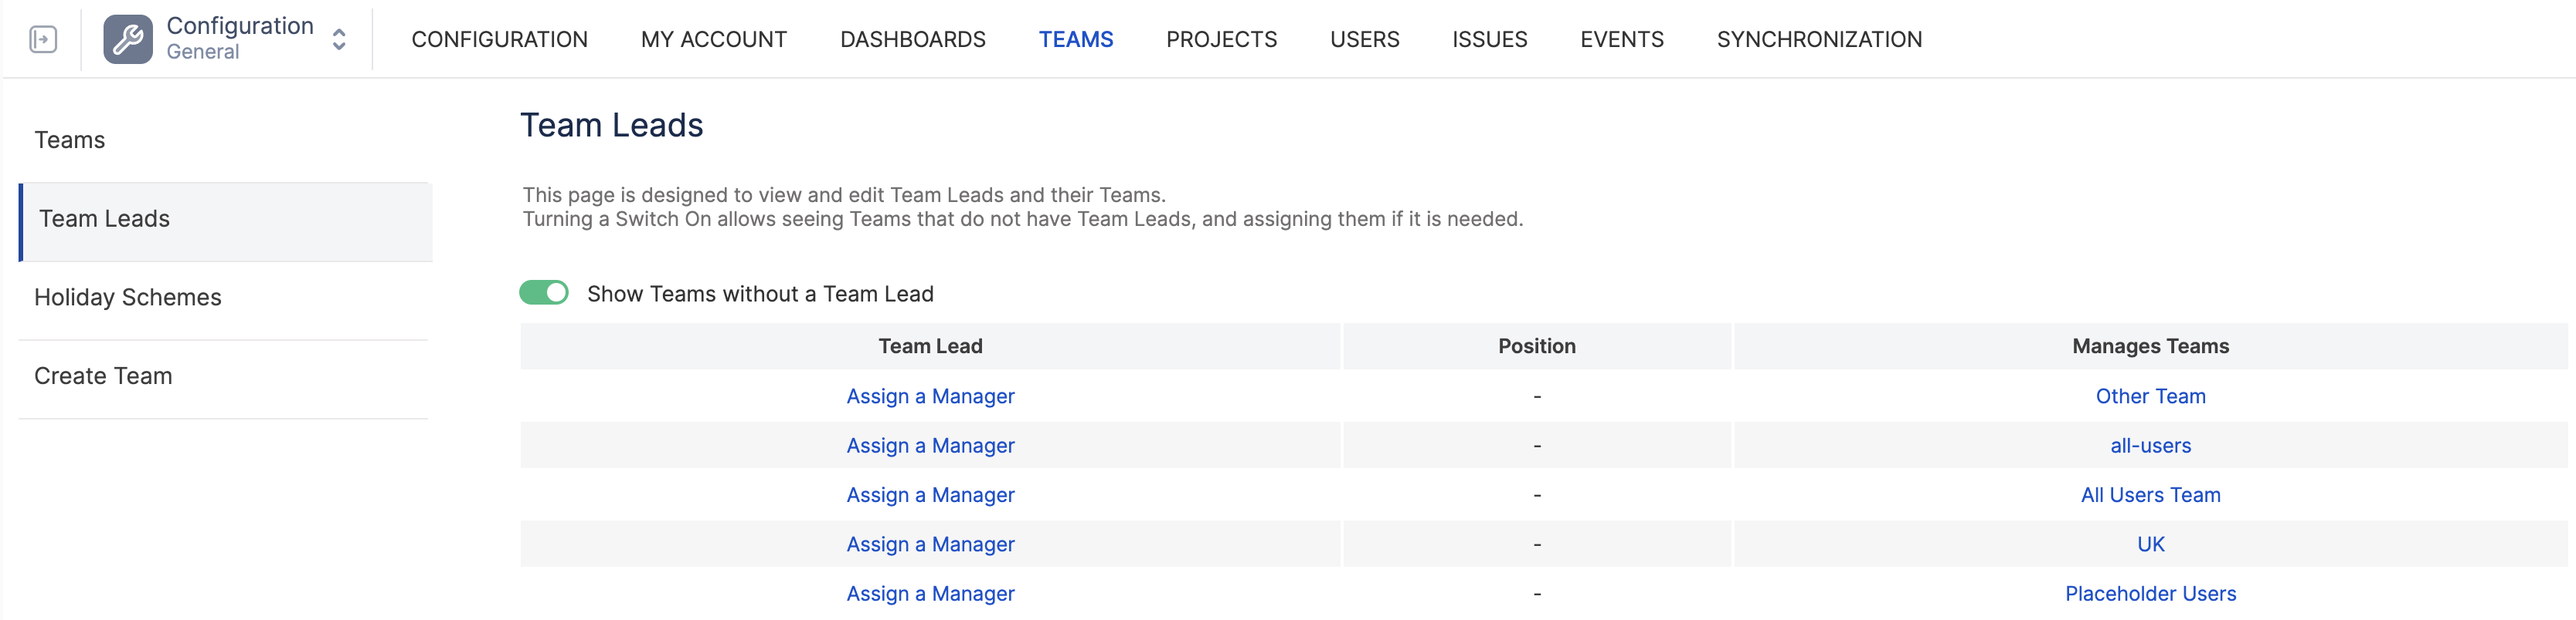2576x620 pixels.
Task: Open the All Users Team link
Action: (2150, 495)
